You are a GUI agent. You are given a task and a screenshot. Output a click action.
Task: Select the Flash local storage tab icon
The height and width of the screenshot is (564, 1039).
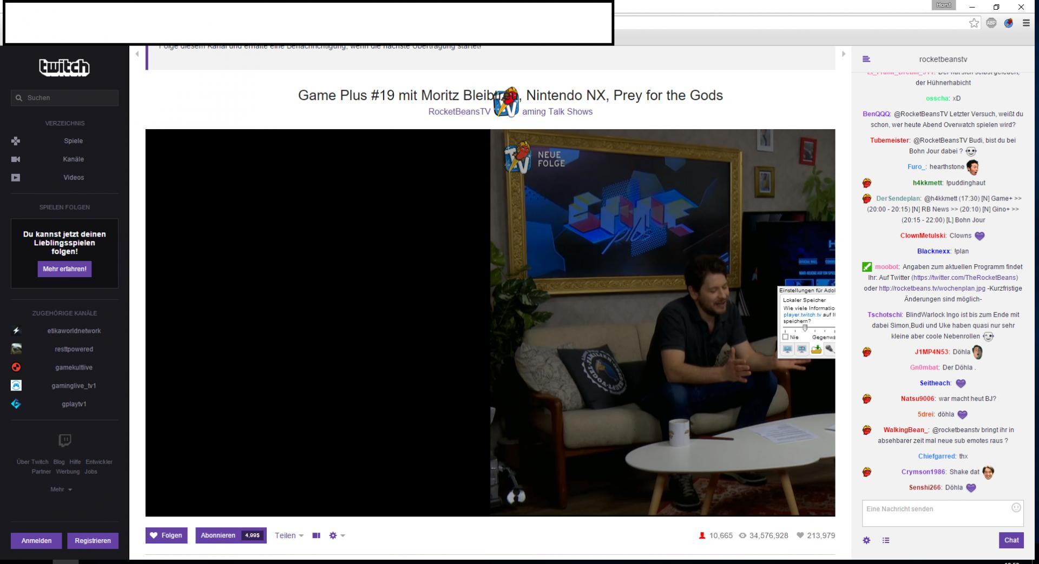(816, 350)
